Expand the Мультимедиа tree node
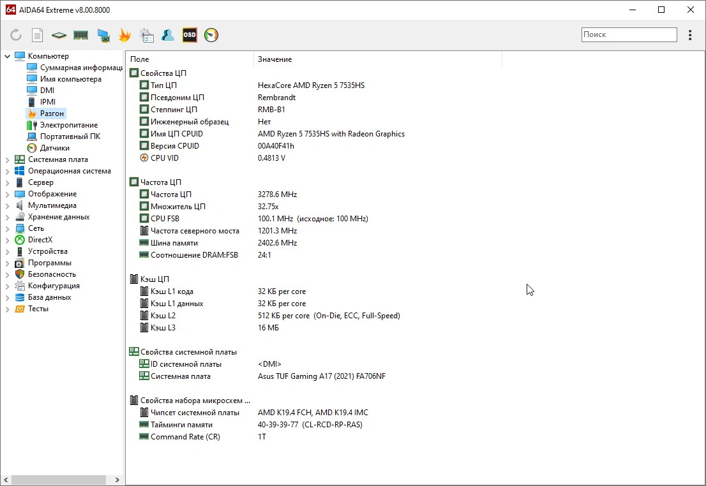The width and height of the screenshot is (706, 486). coord(7,205)
